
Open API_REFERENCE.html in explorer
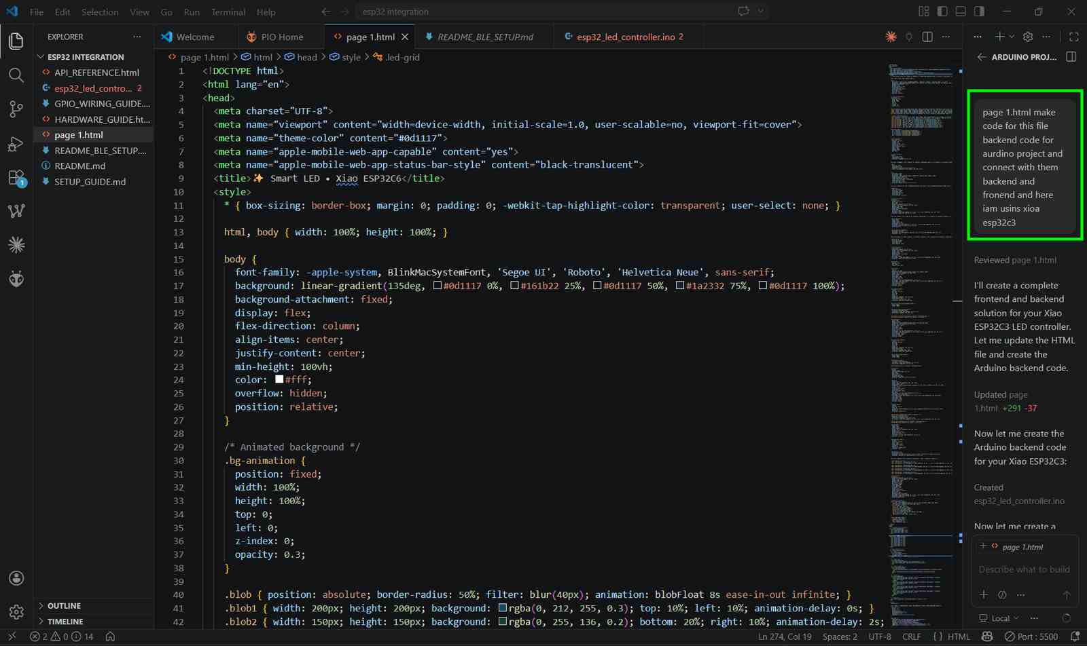click(95, 73)
